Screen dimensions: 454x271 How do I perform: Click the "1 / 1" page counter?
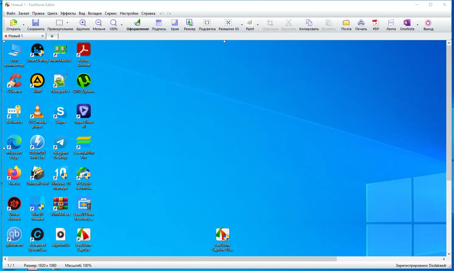pos(11,266)
